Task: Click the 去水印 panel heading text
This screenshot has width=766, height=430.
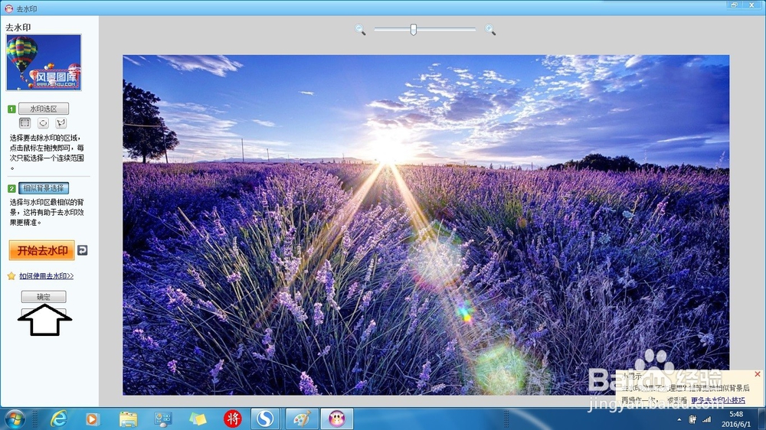Action: coord(18,28)
